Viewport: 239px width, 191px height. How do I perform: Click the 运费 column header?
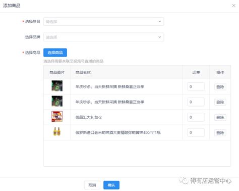coord(196,72)
